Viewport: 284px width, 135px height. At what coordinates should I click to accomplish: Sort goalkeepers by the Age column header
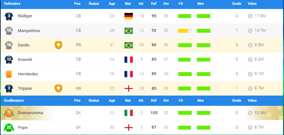pos(112,100)
